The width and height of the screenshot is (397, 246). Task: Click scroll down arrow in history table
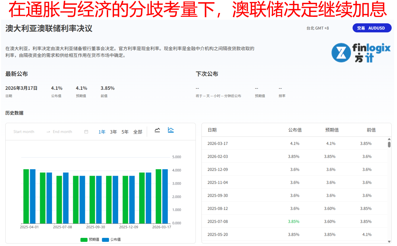pos(389,241)
